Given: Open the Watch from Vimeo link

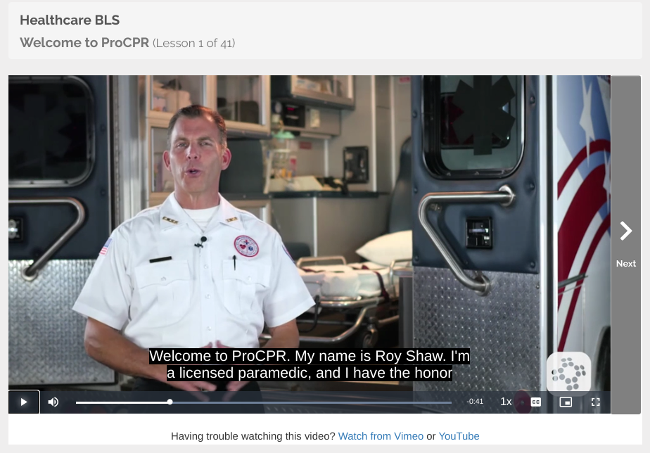Looking at the screenshot, I should tap(381, 436).
